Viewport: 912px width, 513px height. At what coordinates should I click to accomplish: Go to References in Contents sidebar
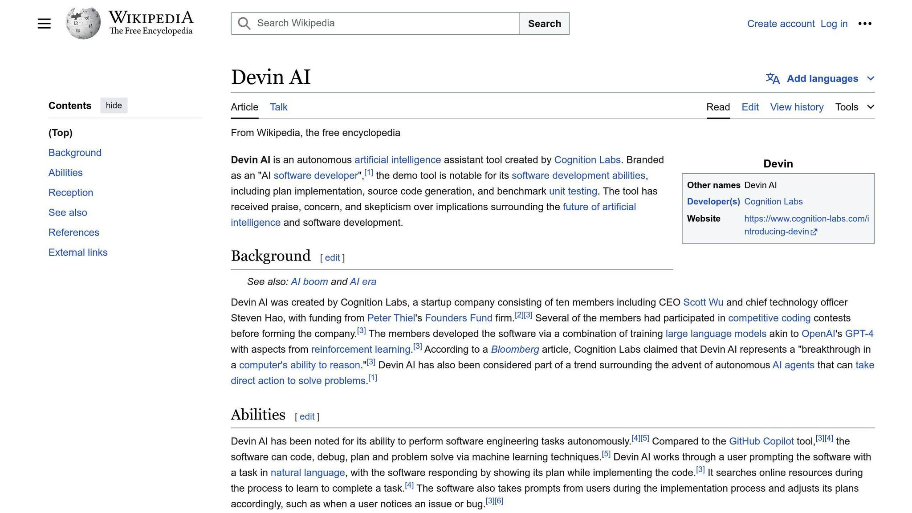tap(74, 232)
